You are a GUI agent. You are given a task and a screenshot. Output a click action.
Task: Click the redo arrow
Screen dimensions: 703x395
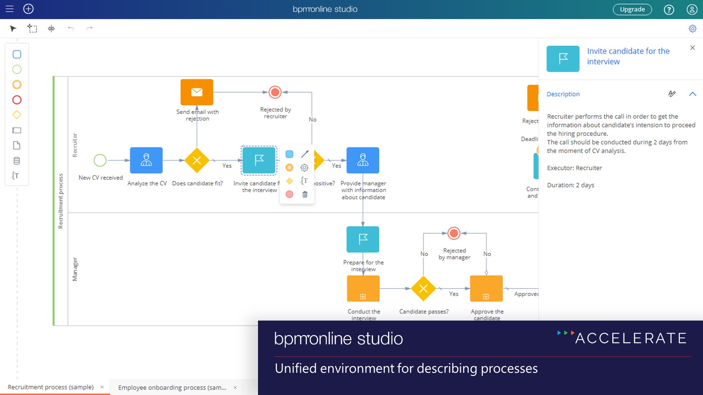(x=89, y=28)
